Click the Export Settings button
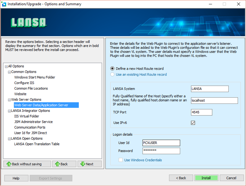Viewport: 246px width, 186px height. pyautogui.click(x=51, y=178)
